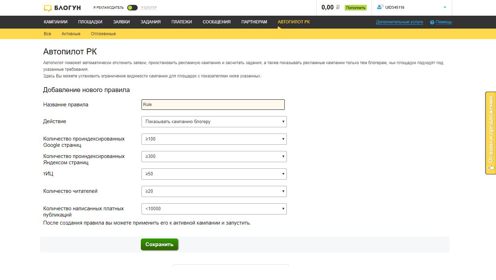Open the Площадки menu
Image resolution: width=496 pixels, height=280 pixels.
90,22
